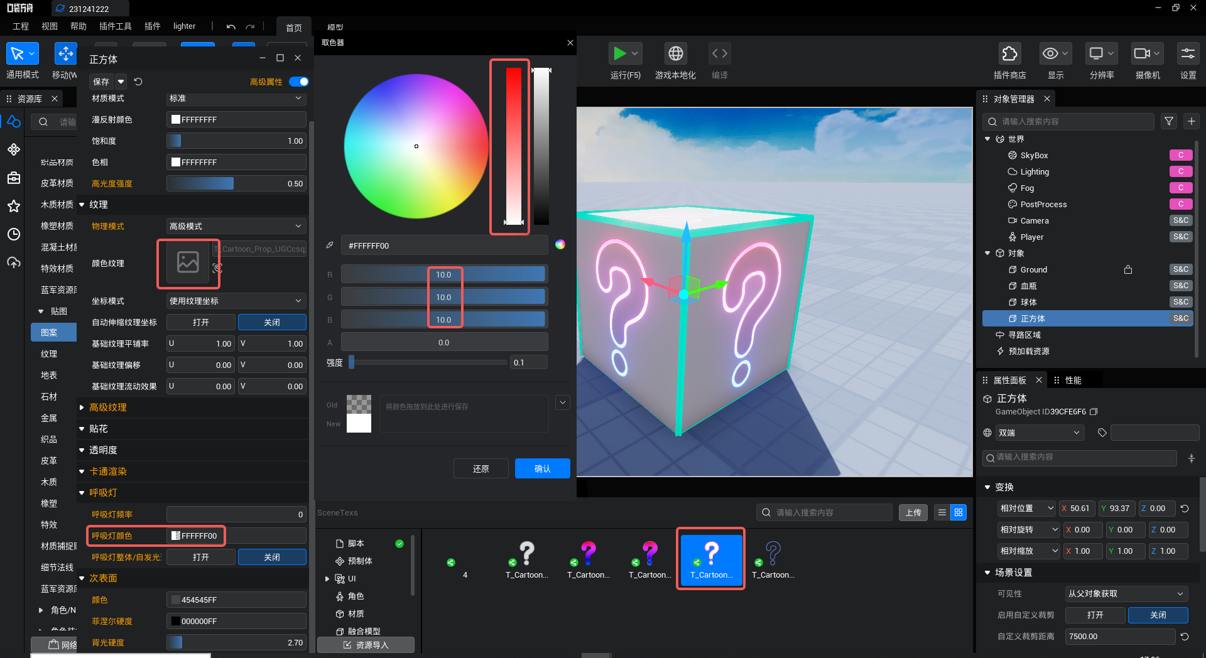The width and height of the screenshot is (1206, 658).
Task: Click the object manager search field
Action: (x=1068, y=121)
